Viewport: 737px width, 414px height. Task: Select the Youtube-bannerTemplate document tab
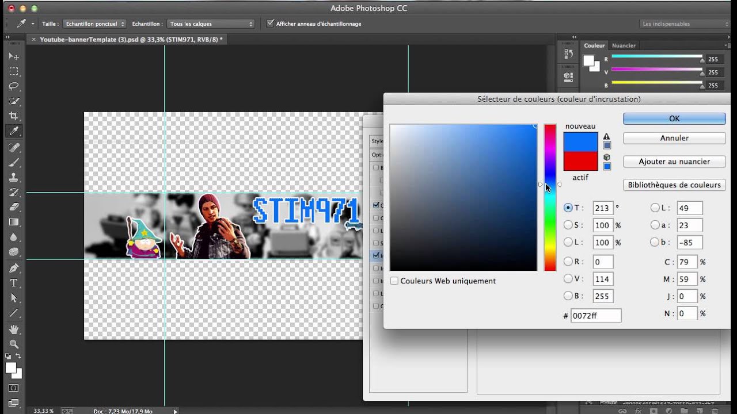(131, 39)
